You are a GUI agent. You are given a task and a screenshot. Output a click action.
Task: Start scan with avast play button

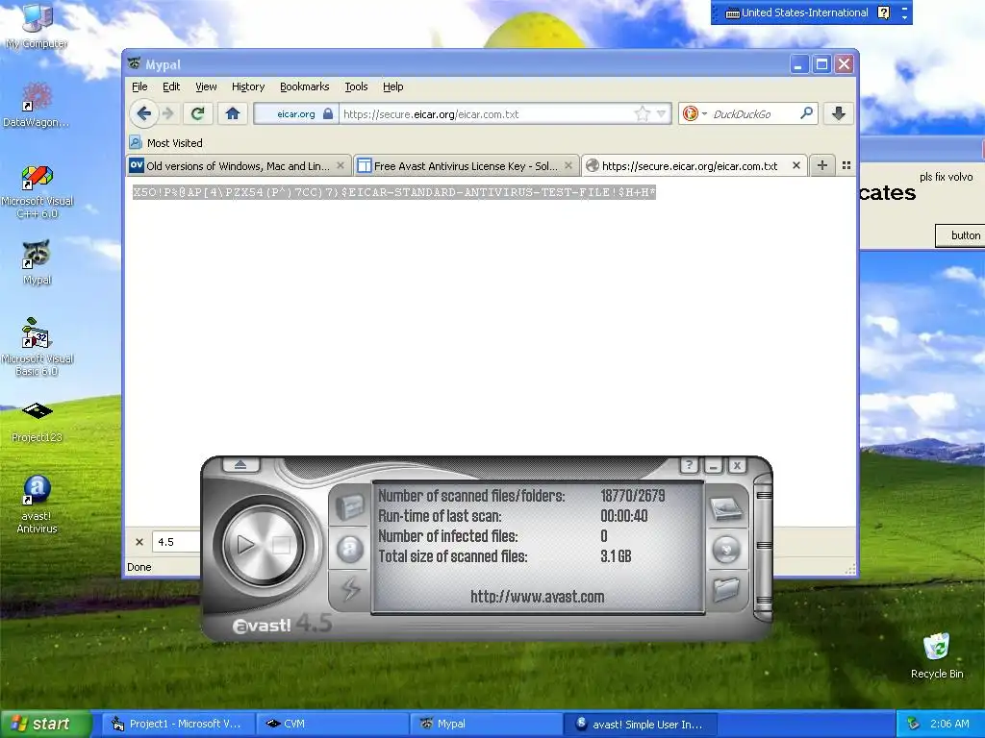(x=245, y=545)
